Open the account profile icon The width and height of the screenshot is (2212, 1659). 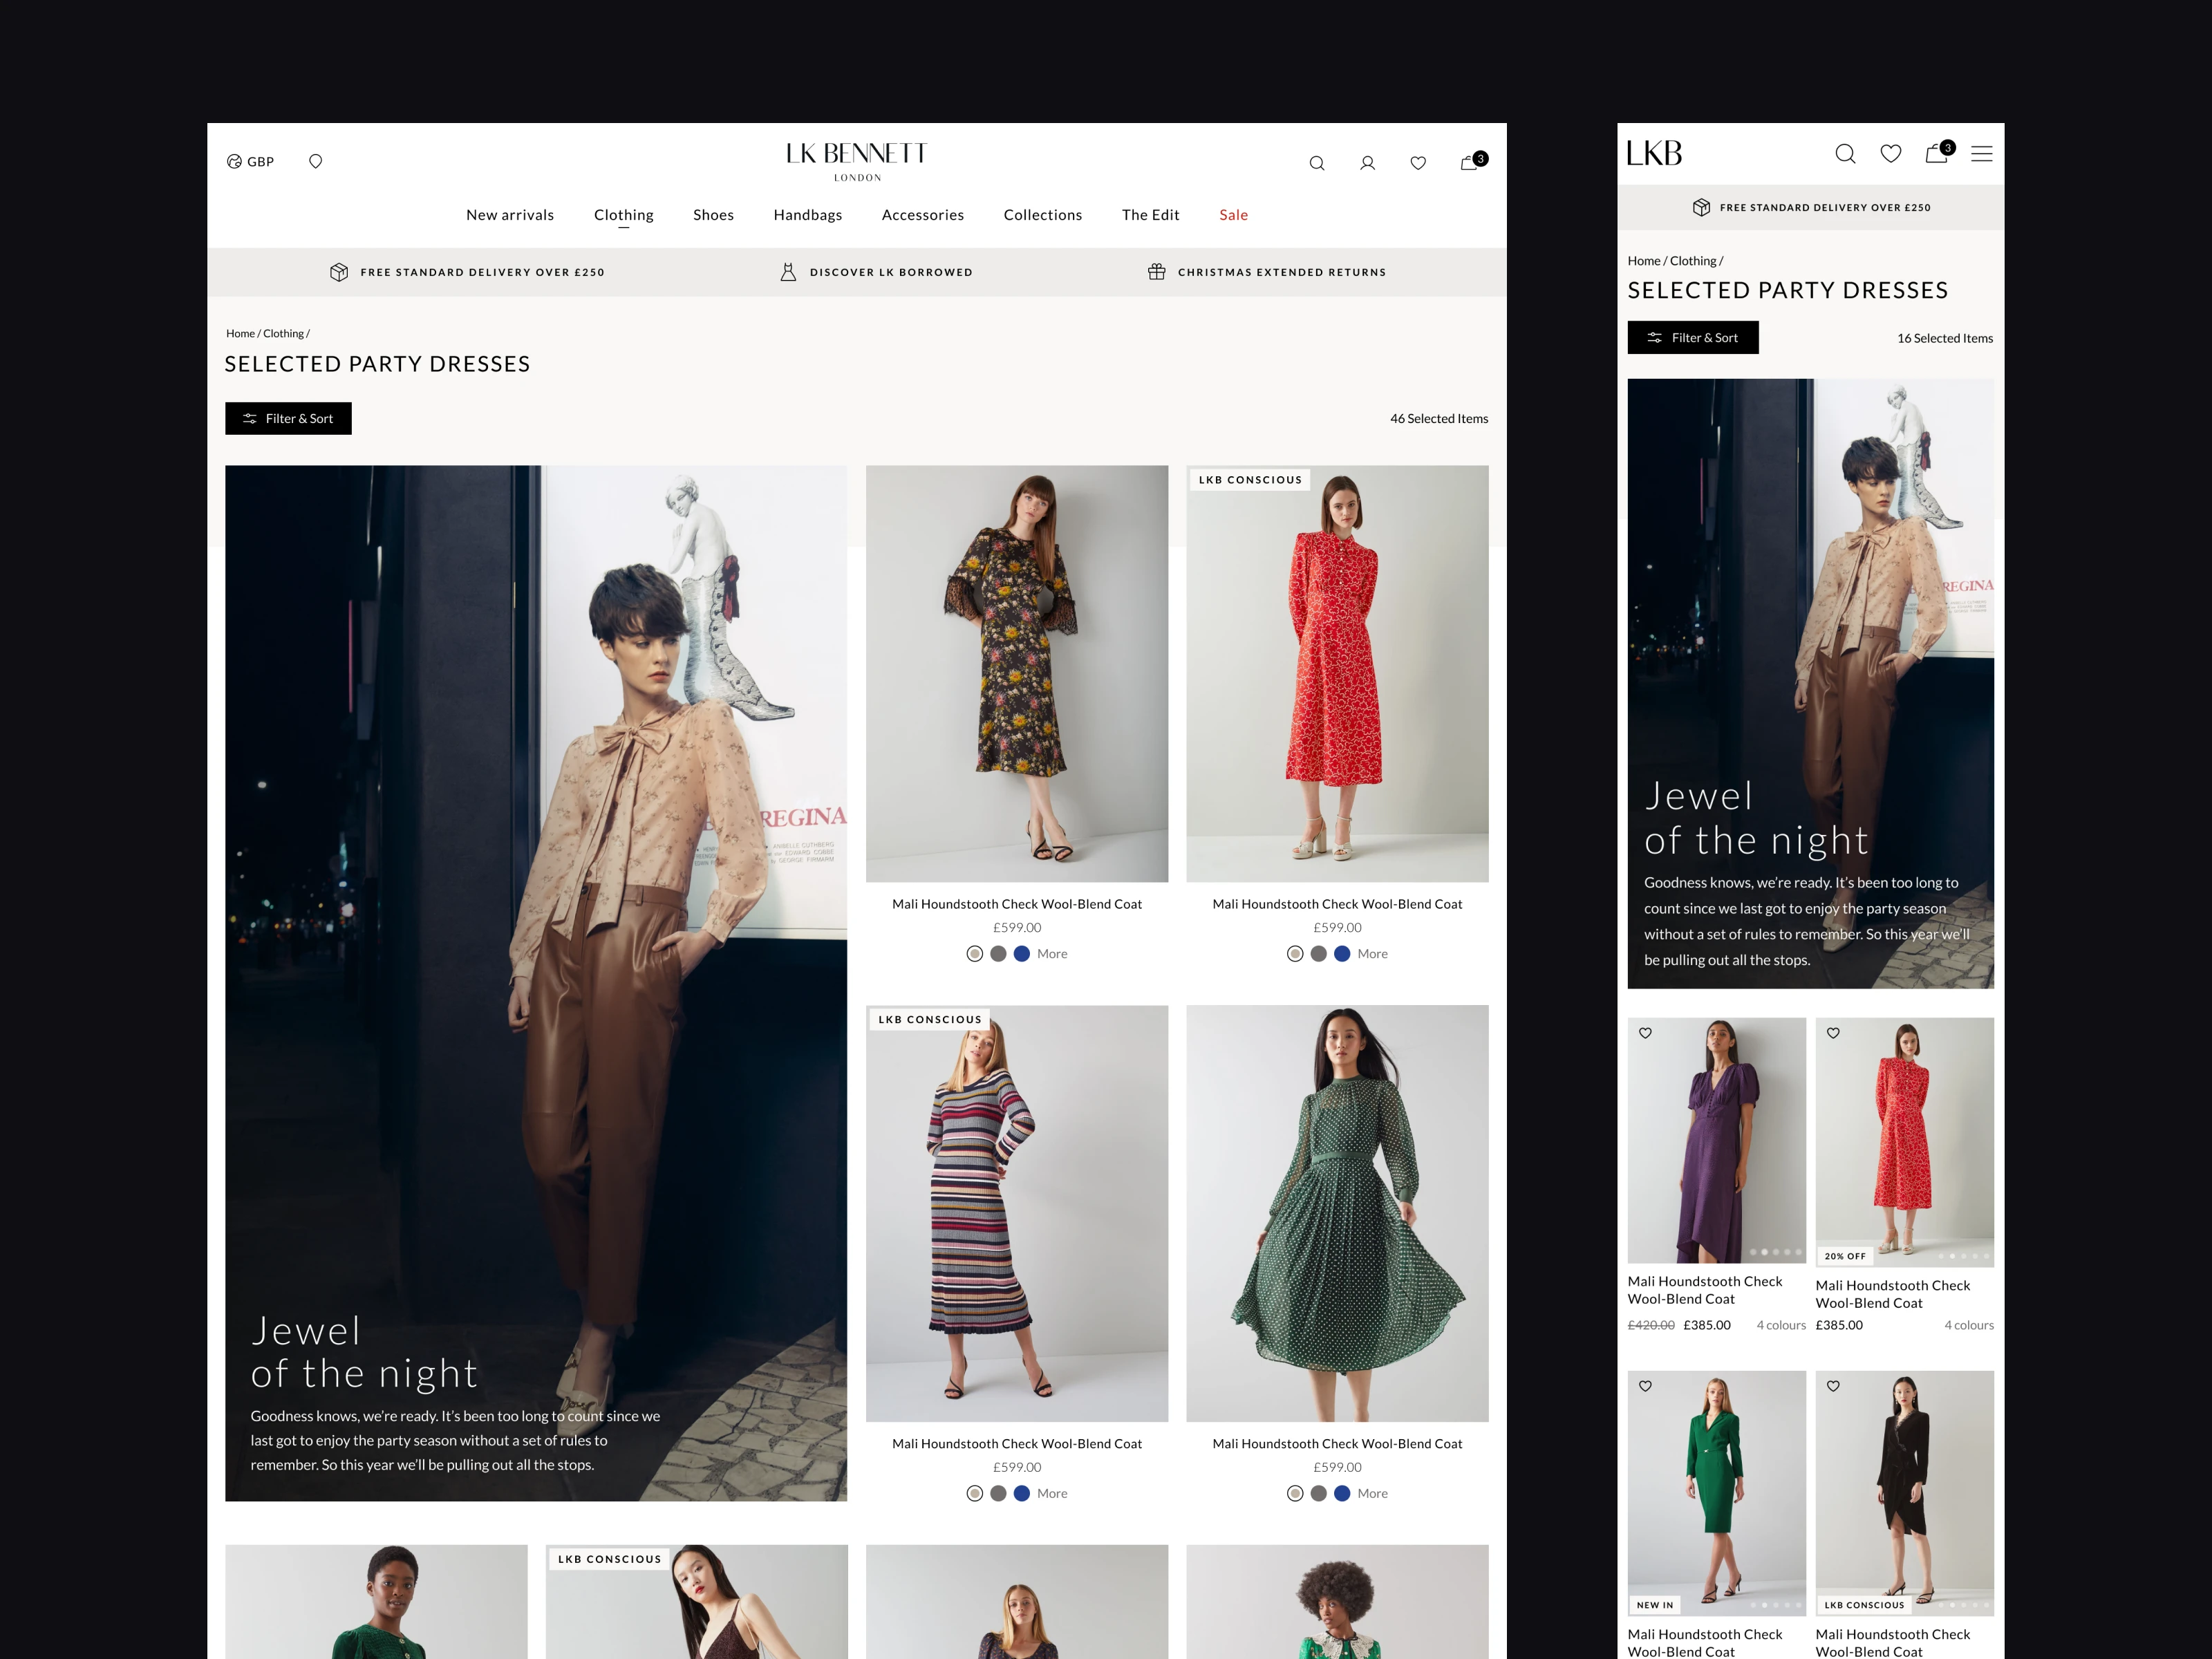[x=1367, y=163]
